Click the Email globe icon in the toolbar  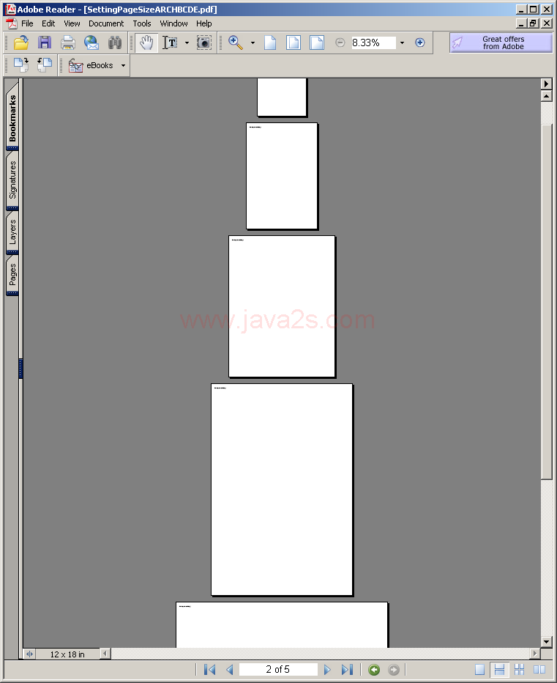[x=91, y=43]
